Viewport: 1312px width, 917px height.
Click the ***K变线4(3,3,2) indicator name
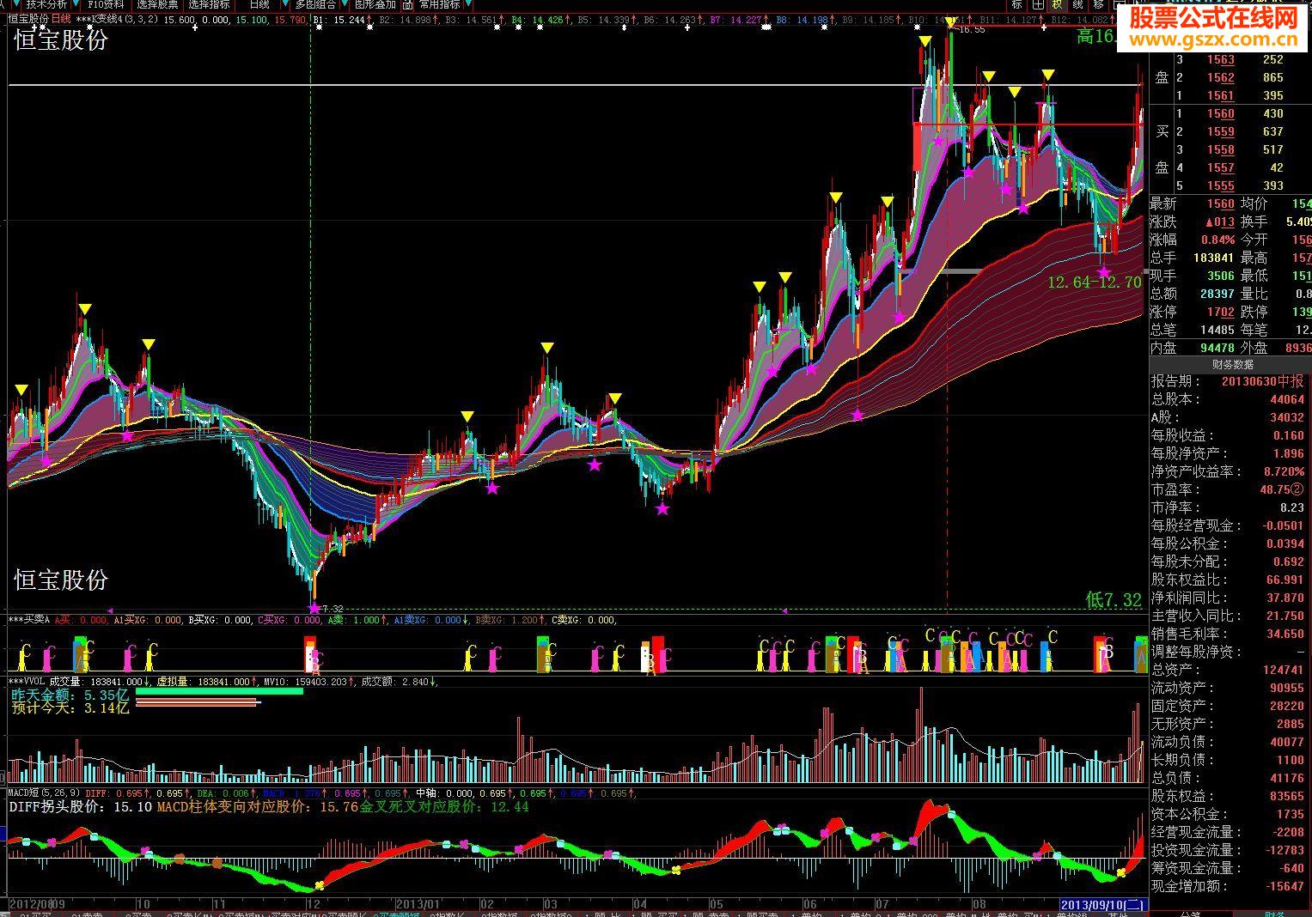117,19
